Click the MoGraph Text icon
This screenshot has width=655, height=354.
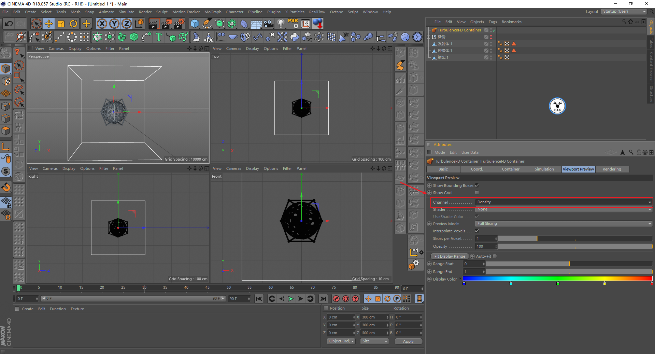[159, 37]
